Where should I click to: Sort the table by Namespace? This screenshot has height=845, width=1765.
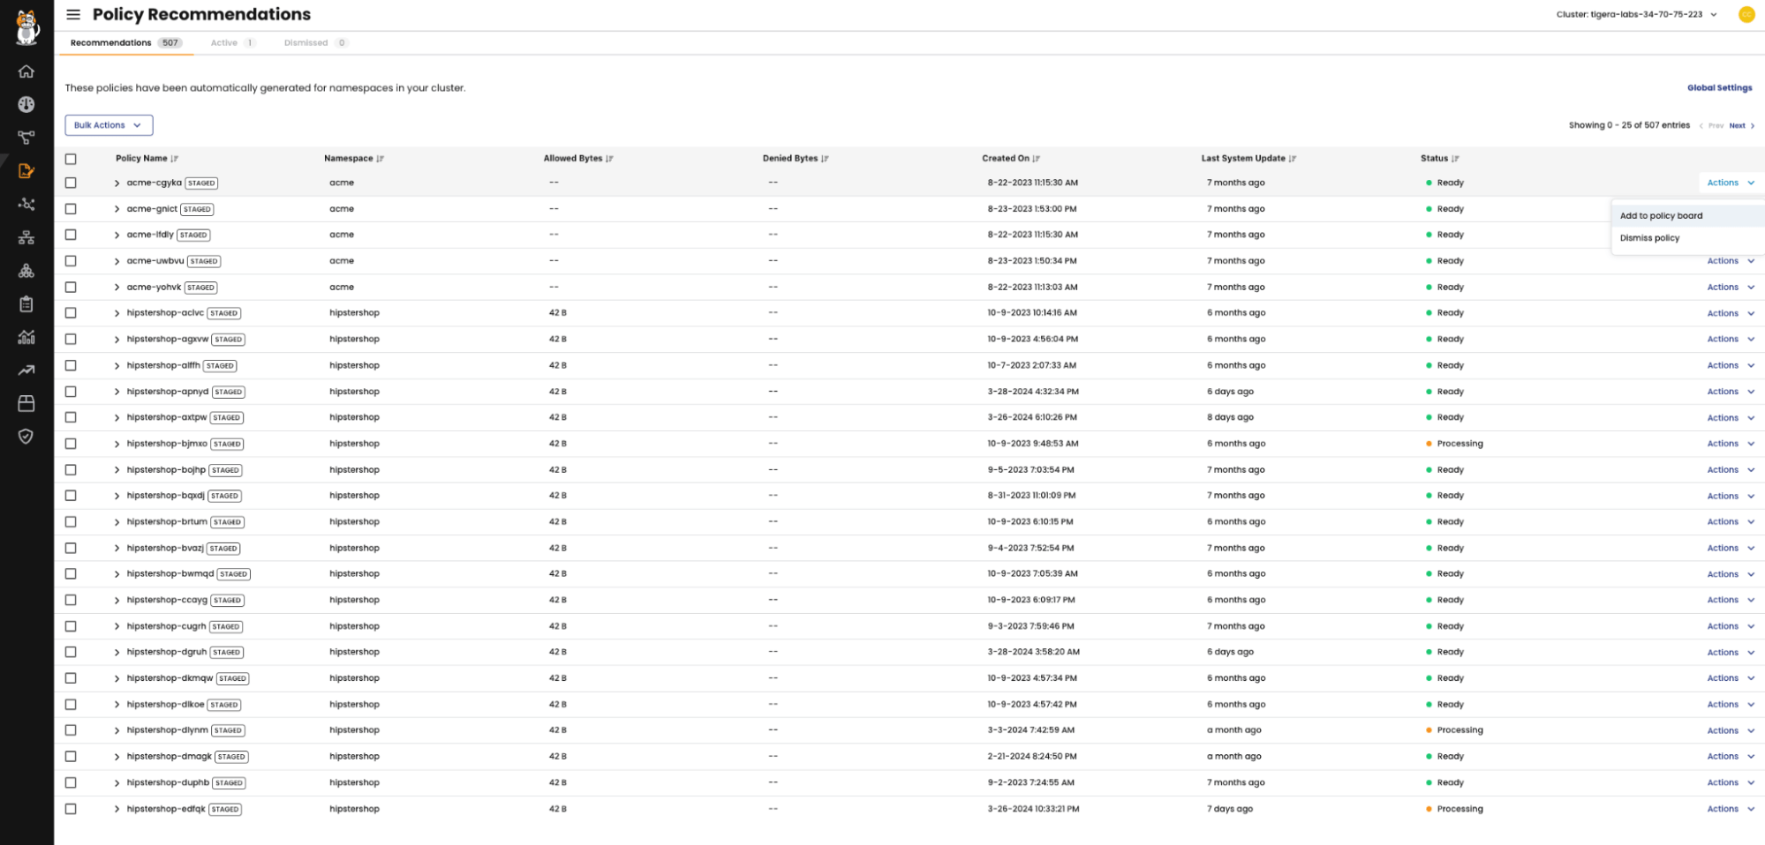point(353,159)
